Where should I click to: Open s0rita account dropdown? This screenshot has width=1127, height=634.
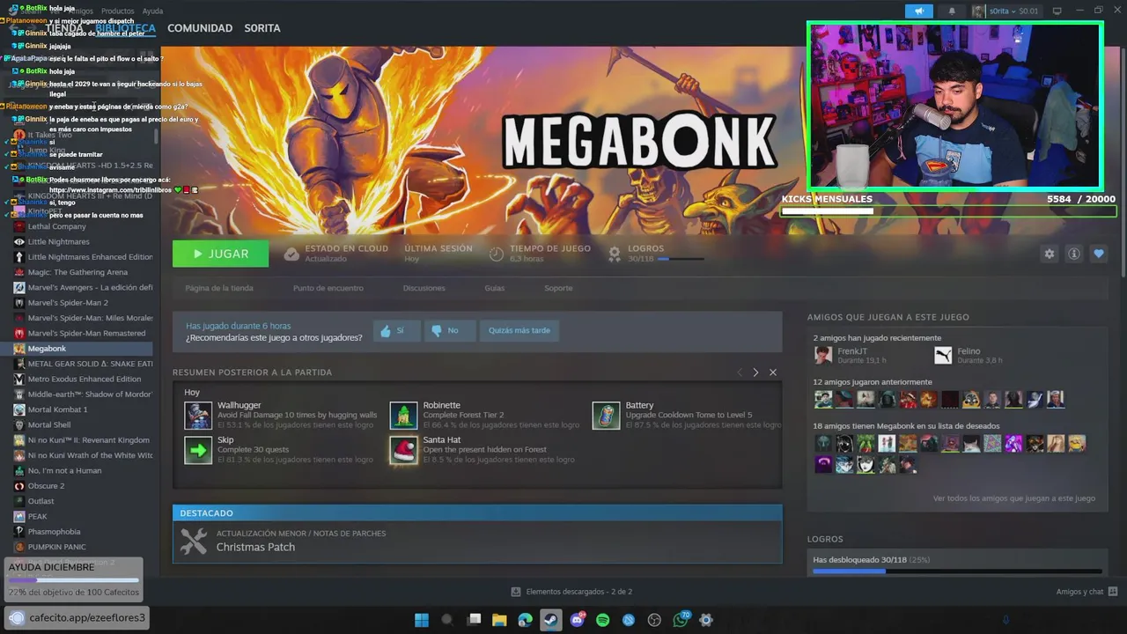tap(1006, 11)
